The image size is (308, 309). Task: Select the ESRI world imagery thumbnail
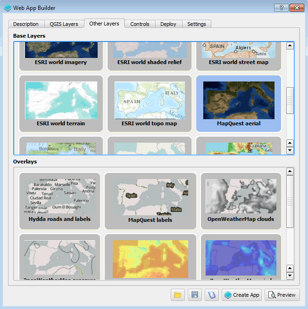click(61, 52)
